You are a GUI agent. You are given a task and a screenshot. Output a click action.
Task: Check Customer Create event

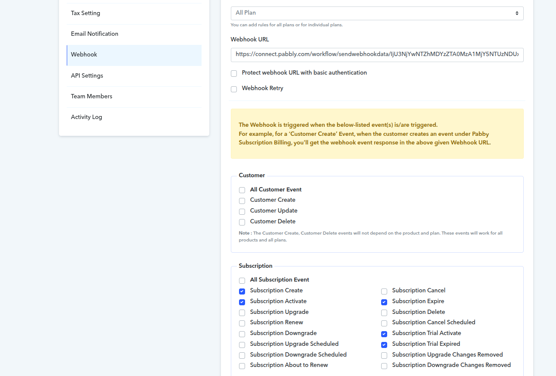tap(242, 201)
